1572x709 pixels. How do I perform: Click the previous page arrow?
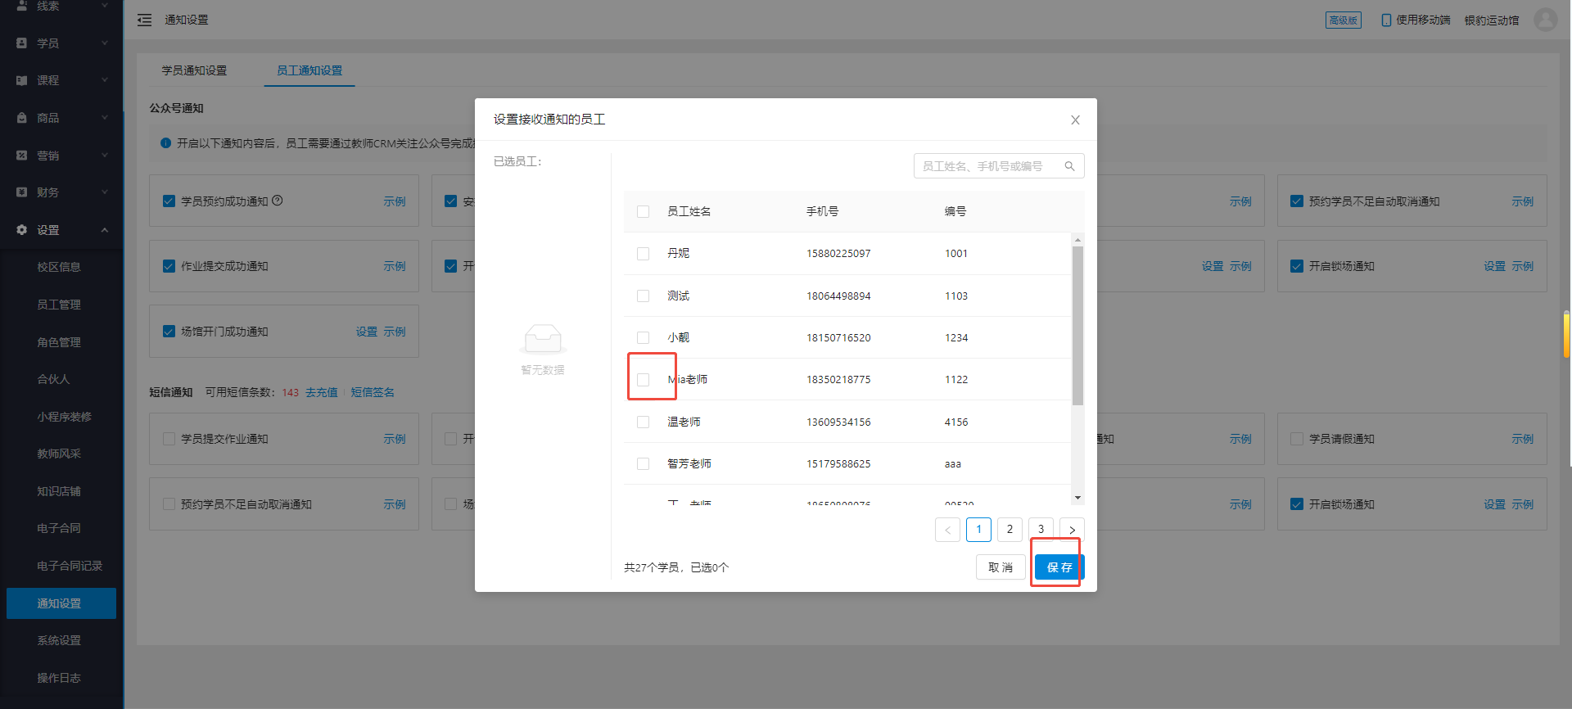pyautogui.click(x=947, y=530)
